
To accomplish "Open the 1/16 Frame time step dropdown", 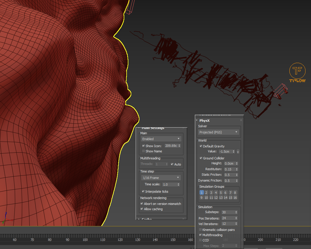I will point(161,178).
